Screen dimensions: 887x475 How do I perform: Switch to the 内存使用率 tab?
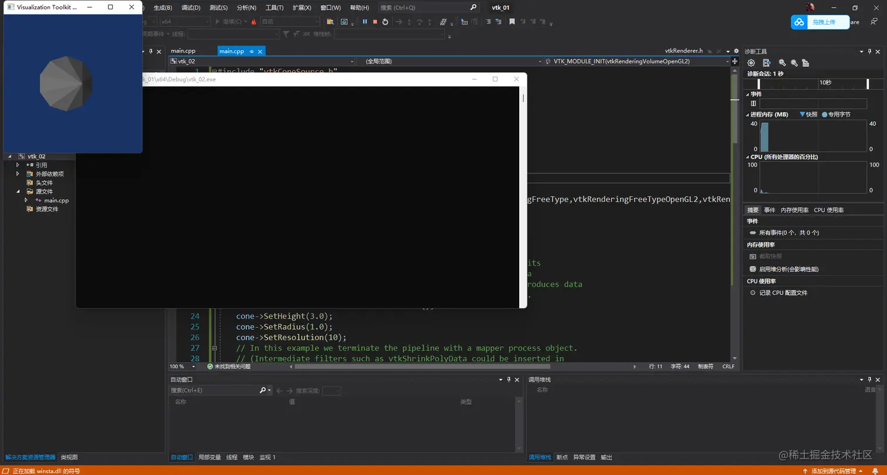click(x=794, y=210)
